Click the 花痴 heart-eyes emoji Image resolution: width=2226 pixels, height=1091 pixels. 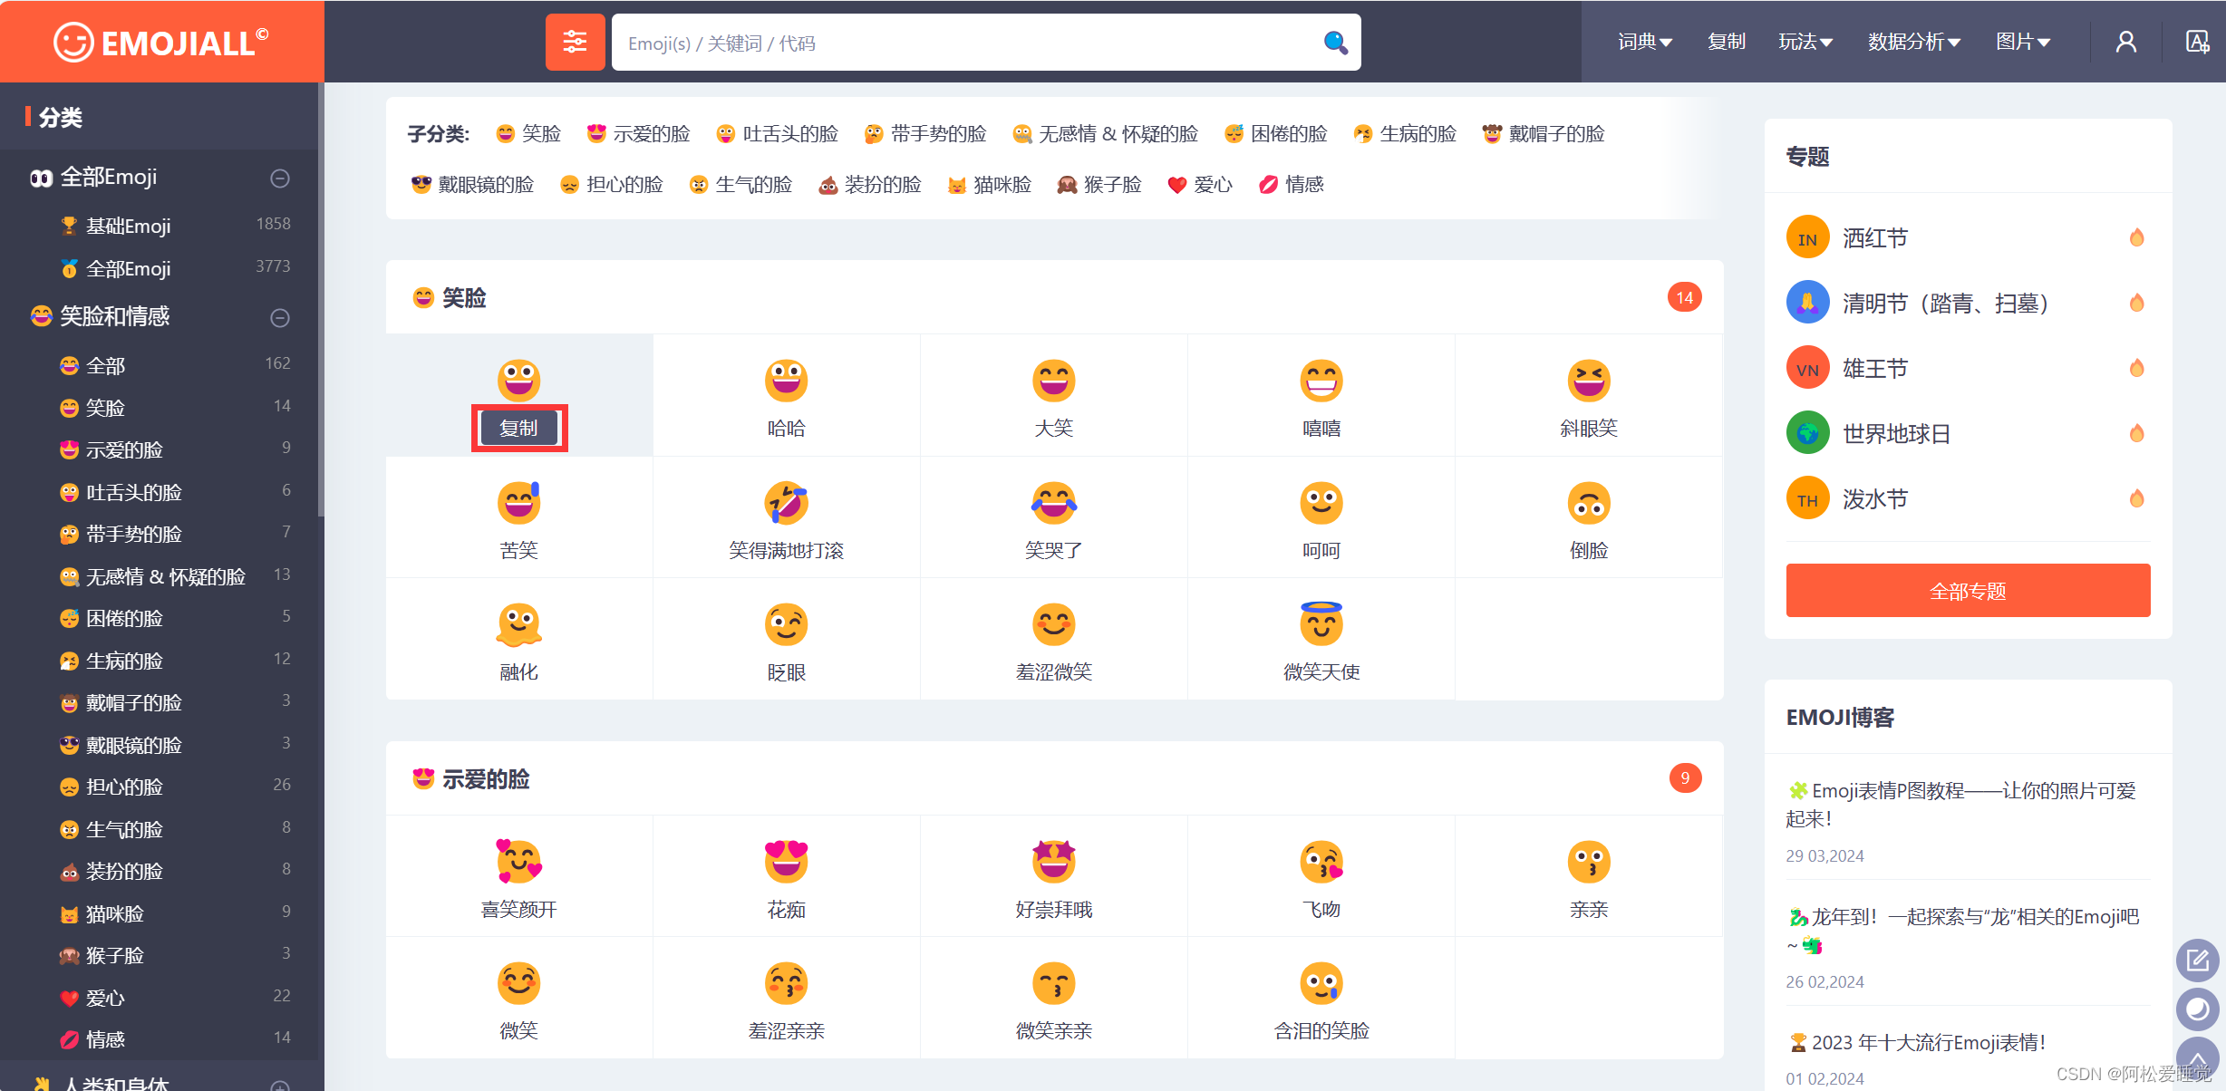point(786,861)
